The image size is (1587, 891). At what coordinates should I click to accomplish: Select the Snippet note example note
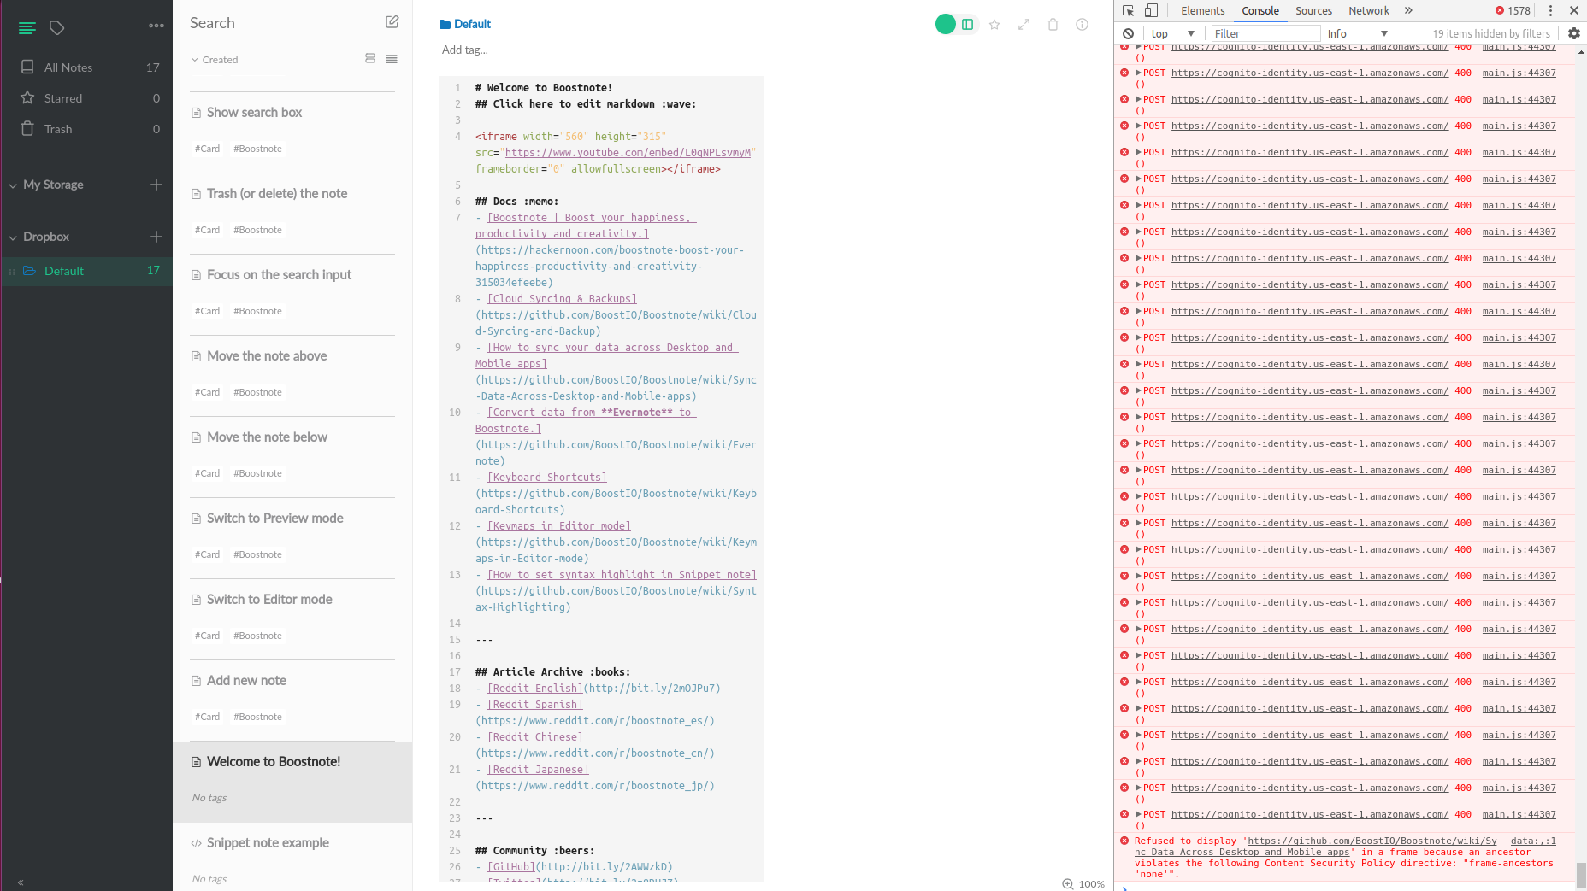pos(267,842)
